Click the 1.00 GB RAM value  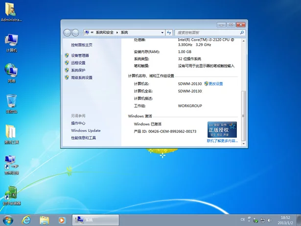tap(185, 52)
